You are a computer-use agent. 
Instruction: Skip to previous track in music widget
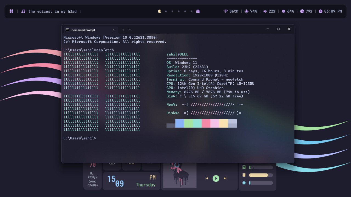pos(207,178)
